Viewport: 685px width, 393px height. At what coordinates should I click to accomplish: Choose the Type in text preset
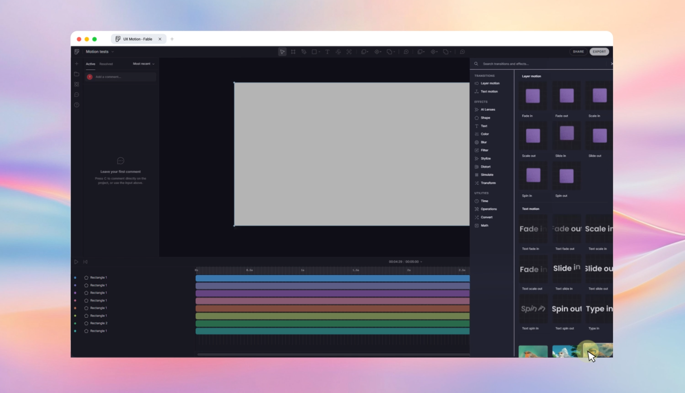tap(599, 309)
